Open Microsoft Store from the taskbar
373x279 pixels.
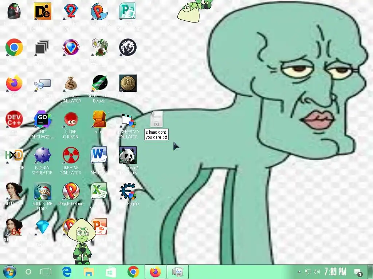(111, 272)
